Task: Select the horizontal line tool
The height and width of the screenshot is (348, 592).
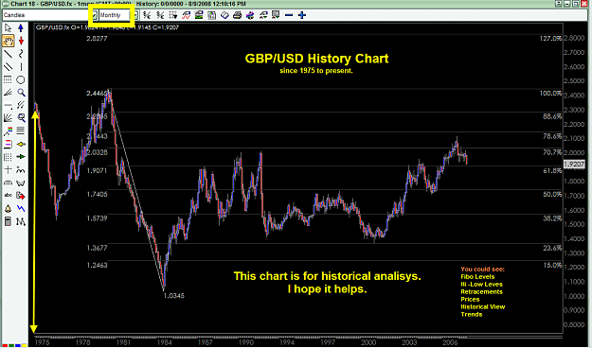Action: click(x=8, y=105)
